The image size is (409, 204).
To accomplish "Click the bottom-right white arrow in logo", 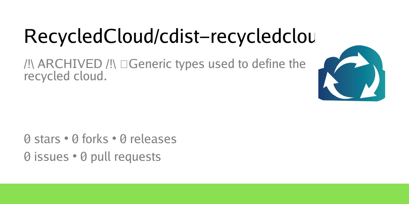I will (370, 85).
